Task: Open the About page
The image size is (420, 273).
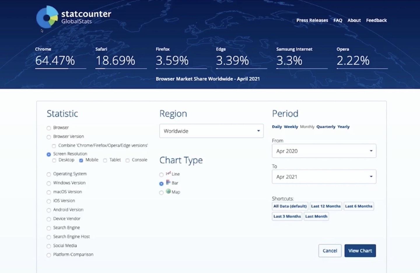Action: click(x=354, y=20)
